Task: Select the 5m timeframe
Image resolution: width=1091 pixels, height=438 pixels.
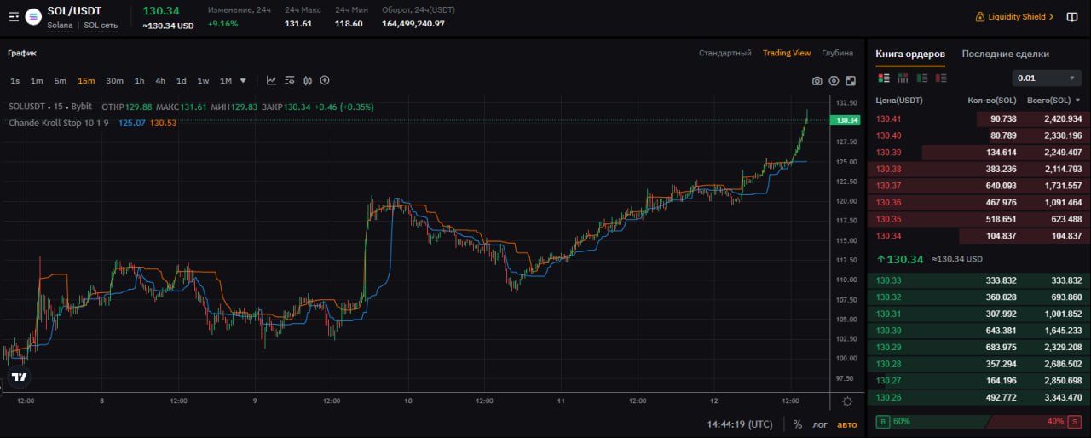Action: pyautogui.click(x=61, y=81)
